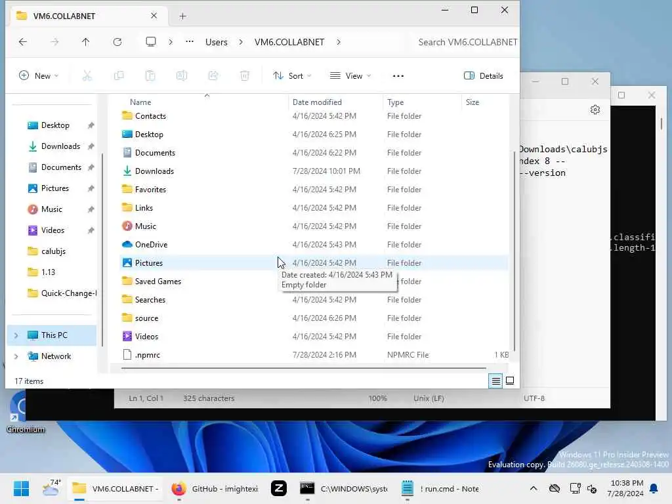Click the VM6.COLLABNET breadcrumb
Screen dimensions: 672x504
tap(289, 42)
